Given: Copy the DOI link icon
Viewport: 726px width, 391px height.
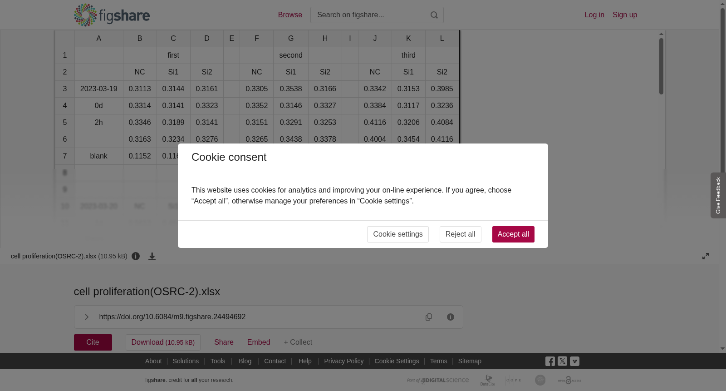Looking at the screenshot, I should coord(429,317).
